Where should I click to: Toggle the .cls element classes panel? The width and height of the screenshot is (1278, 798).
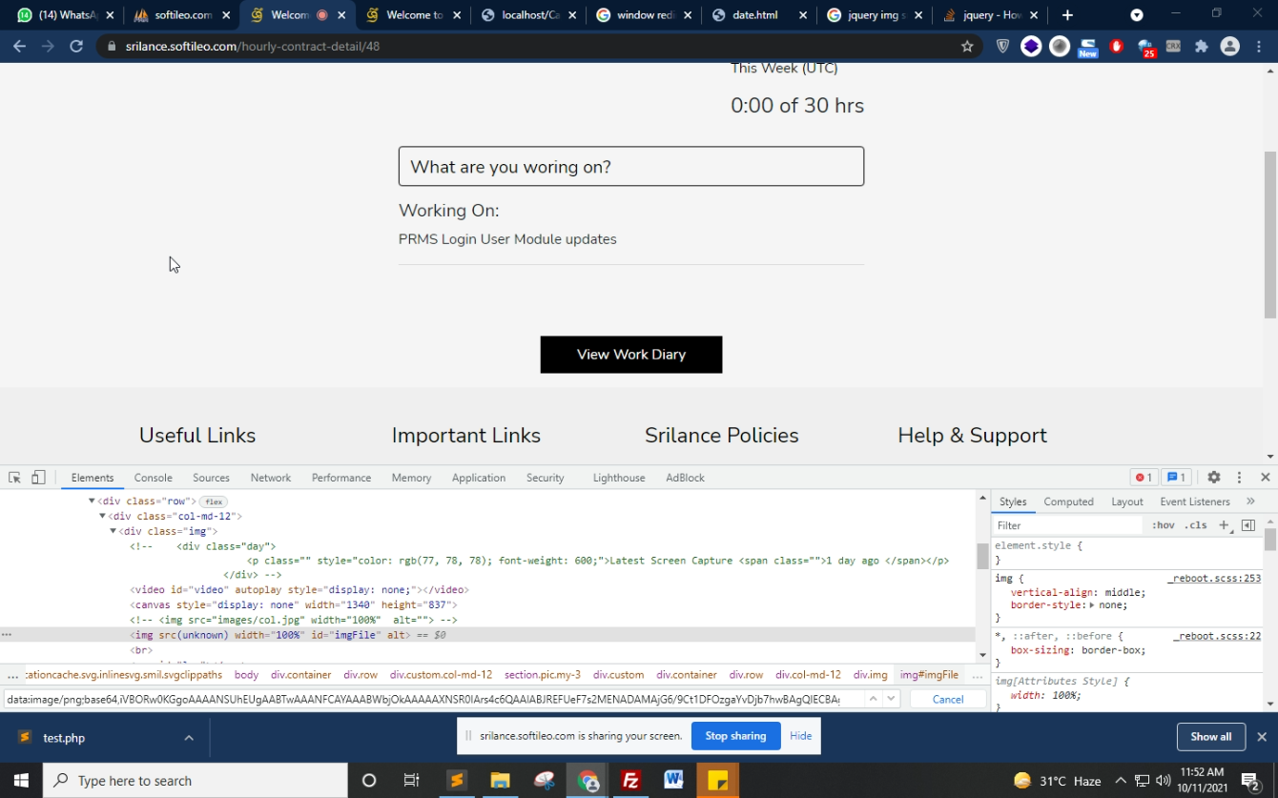click(x=1195, y=525)
